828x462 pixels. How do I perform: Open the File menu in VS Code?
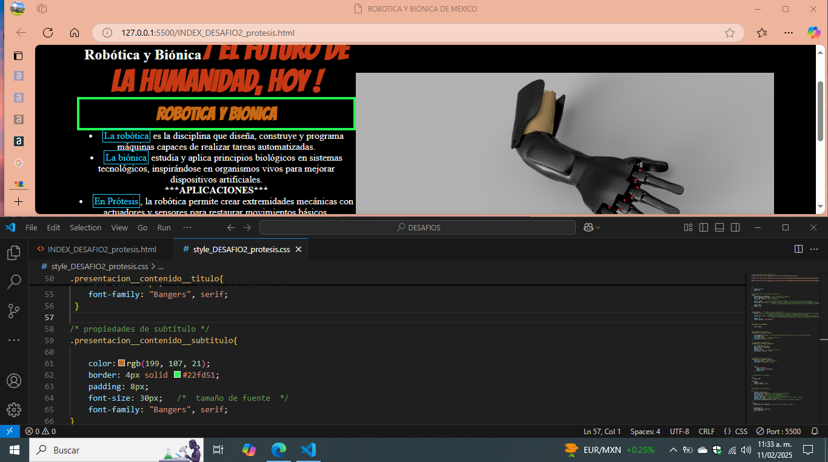click(x=32, y=227)
